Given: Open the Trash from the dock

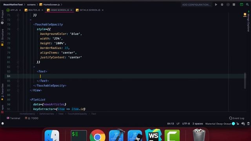Looking at the screenshot, I should tap(199, 135).
